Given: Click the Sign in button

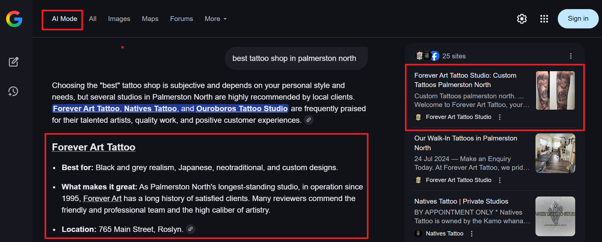Looking at the screenshot, I should pos(578,19).
